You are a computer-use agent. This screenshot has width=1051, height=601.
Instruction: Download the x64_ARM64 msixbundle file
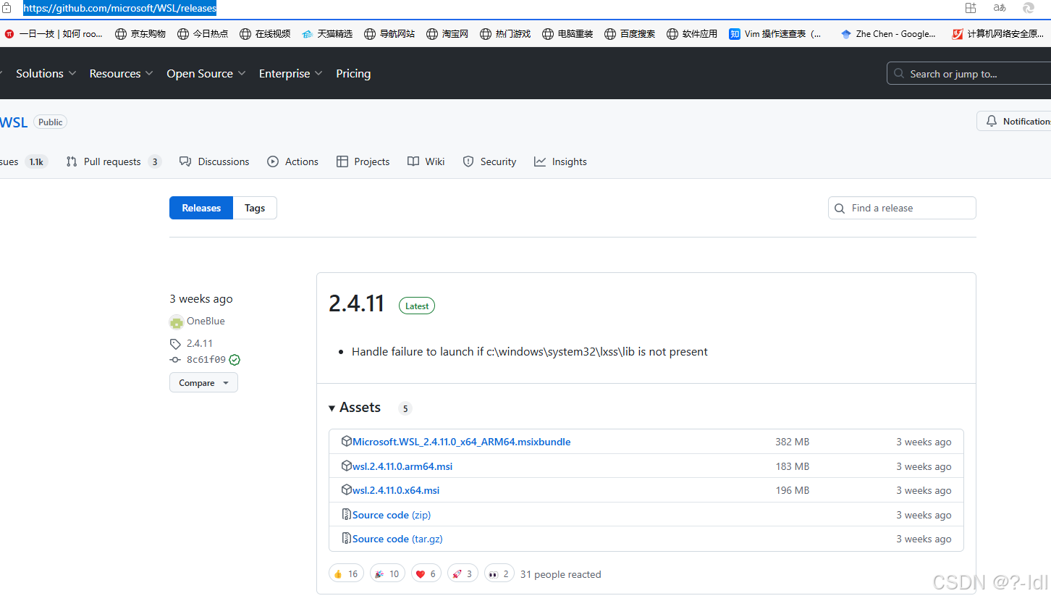pyautogui.click(x=461, y=442)
